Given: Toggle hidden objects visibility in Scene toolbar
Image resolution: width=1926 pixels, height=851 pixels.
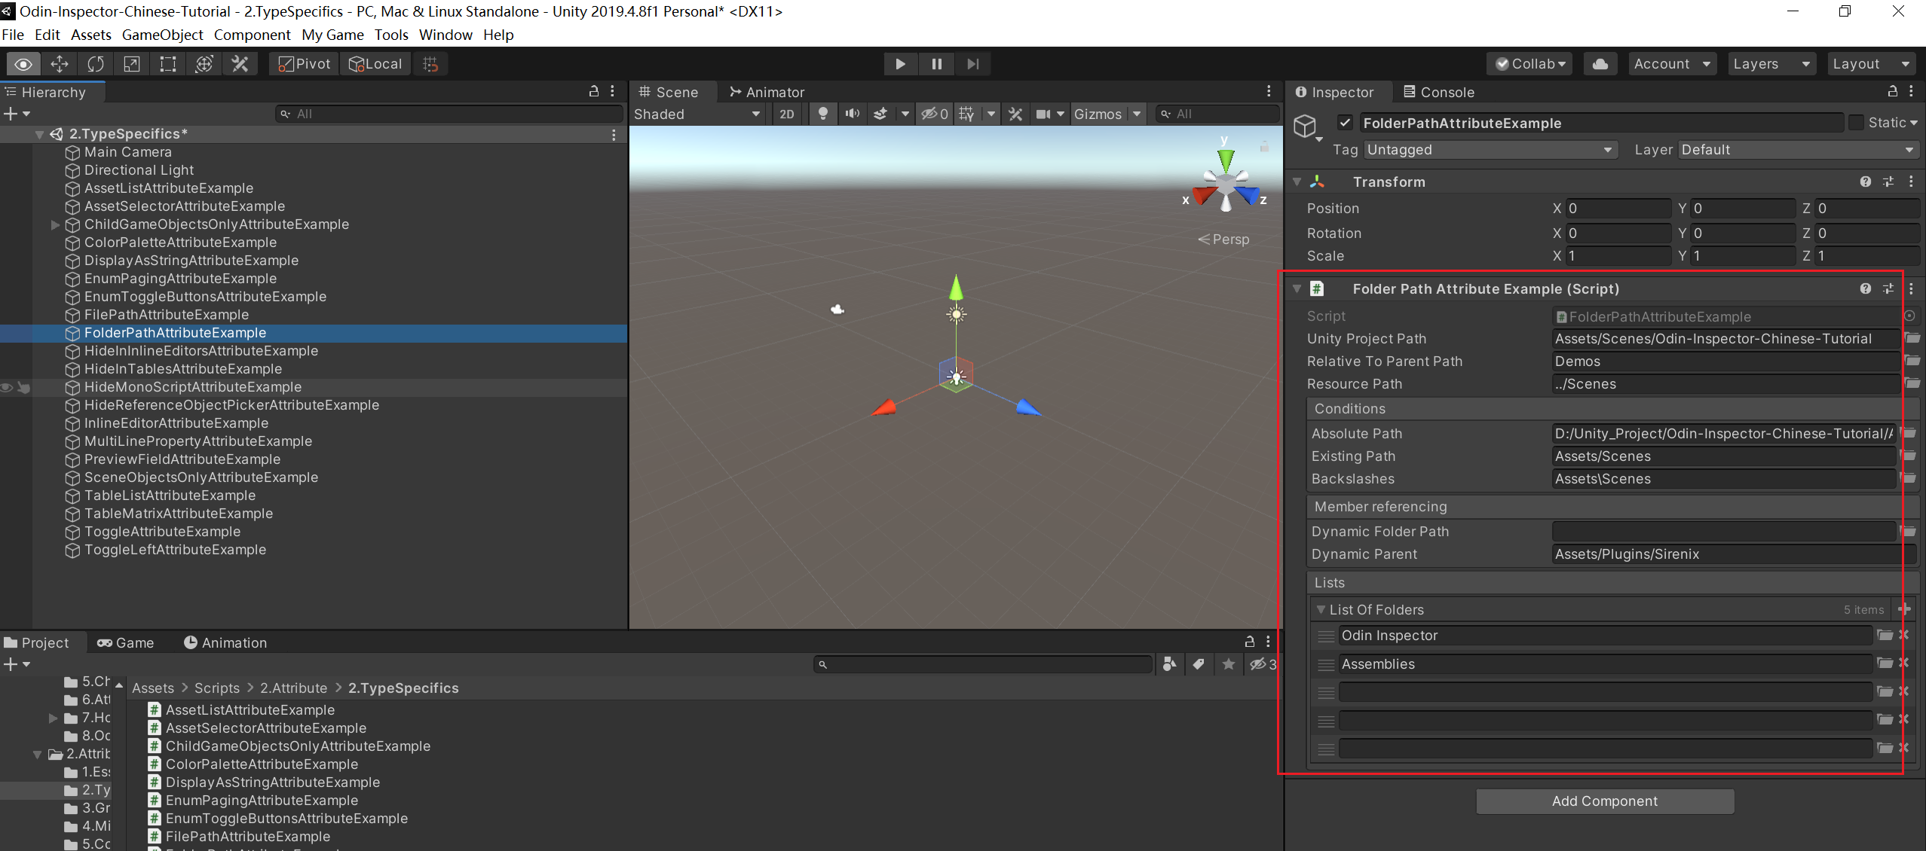Looking at the screenshot, I should [935, 114].
